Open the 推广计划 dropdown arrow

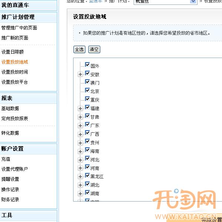click(193, 1)
